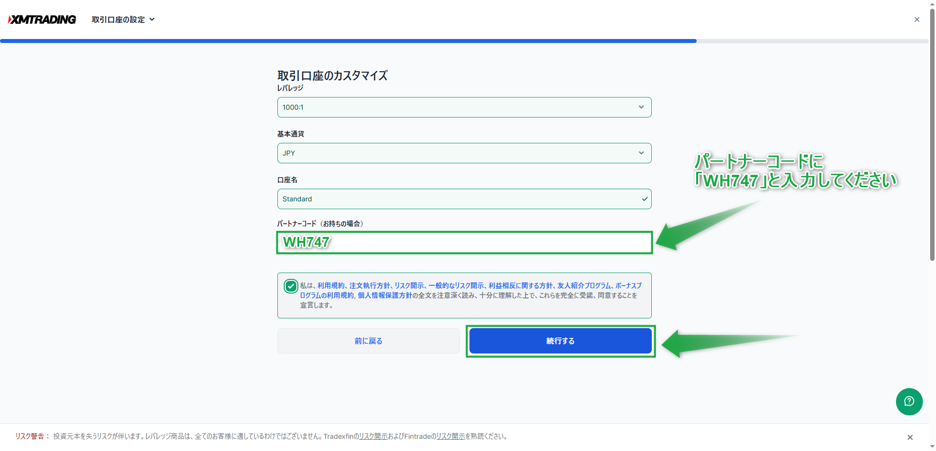Expand the レバレッジ 1000:1 dropdown
The width and height of the screenshot is (936, 451).
pyautogui.click(x=464, y=107)
